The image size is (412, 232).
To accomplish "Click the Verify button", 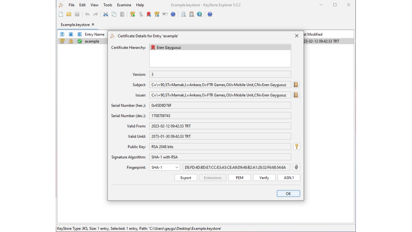I will [x=264, y=178].
